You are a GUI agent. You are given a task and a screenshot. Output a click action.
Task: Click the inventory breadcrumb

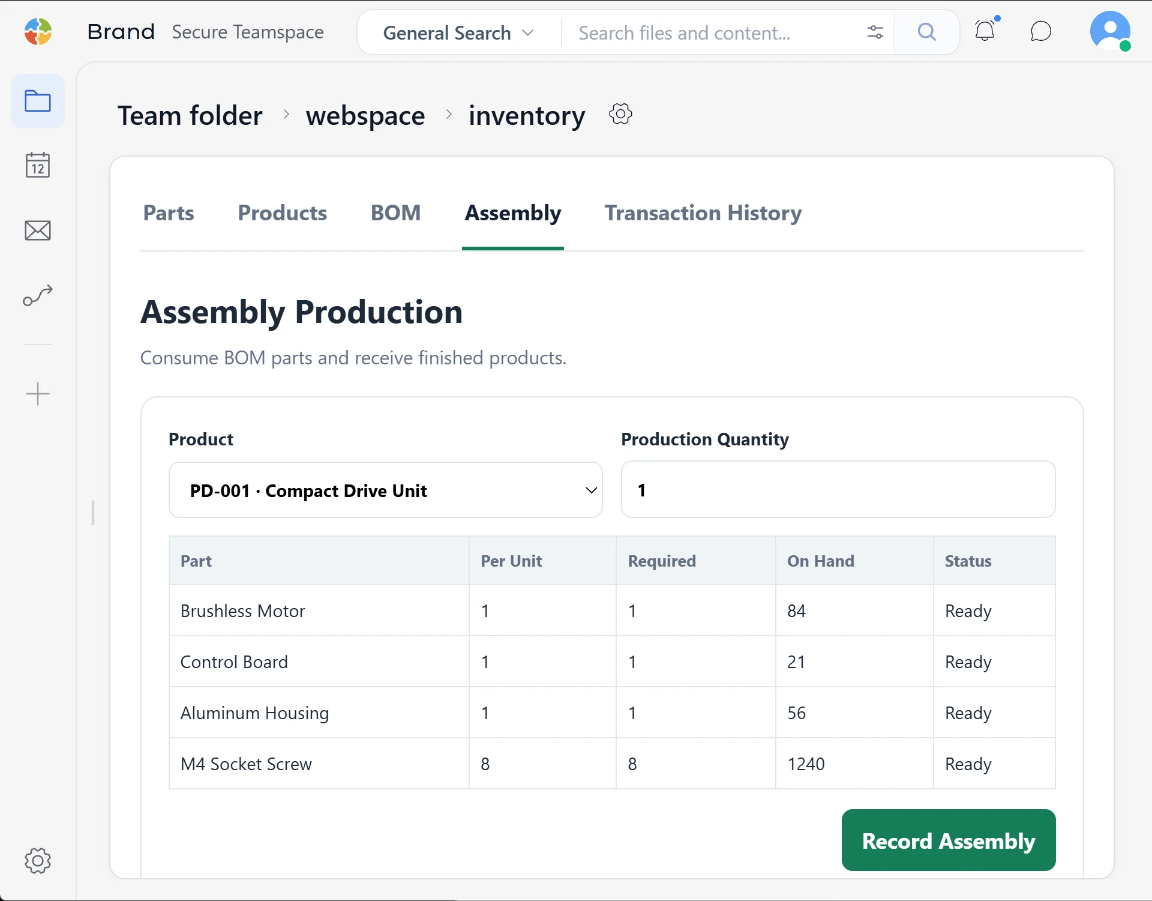[527, 115]
